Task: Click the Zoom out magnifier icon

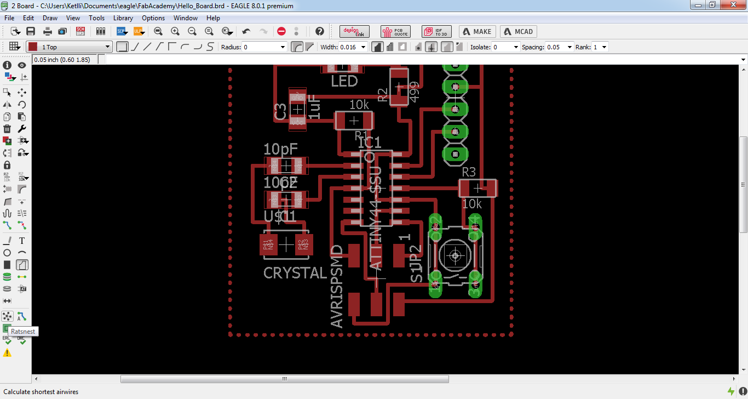Action: (192, 31)
